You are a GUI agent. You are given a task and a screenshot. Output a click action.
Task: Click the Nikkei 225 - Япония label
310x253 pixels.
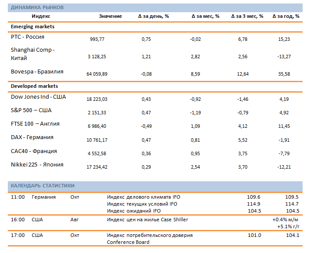click(x=37, y=165)
